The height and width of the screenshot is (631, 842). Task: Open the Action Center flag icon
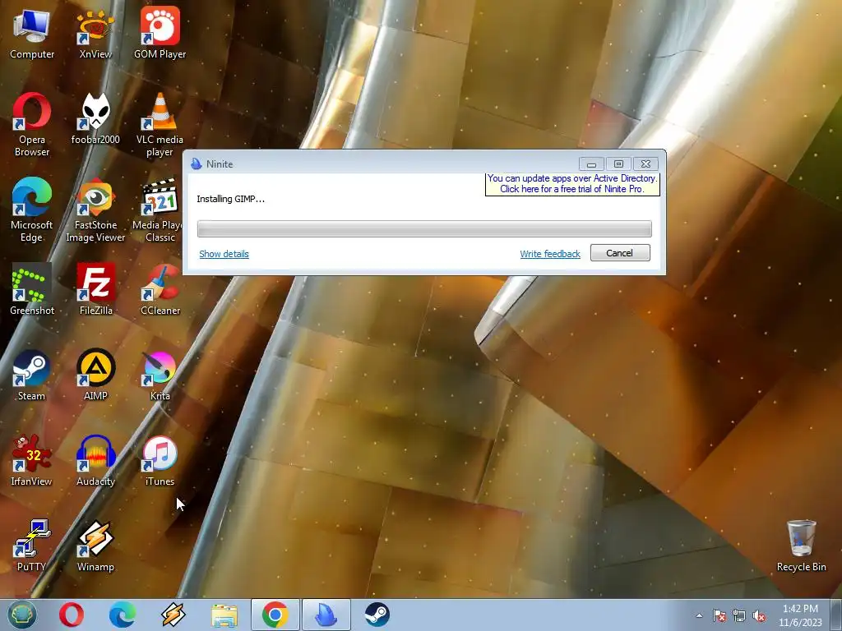tap(719, 615)
